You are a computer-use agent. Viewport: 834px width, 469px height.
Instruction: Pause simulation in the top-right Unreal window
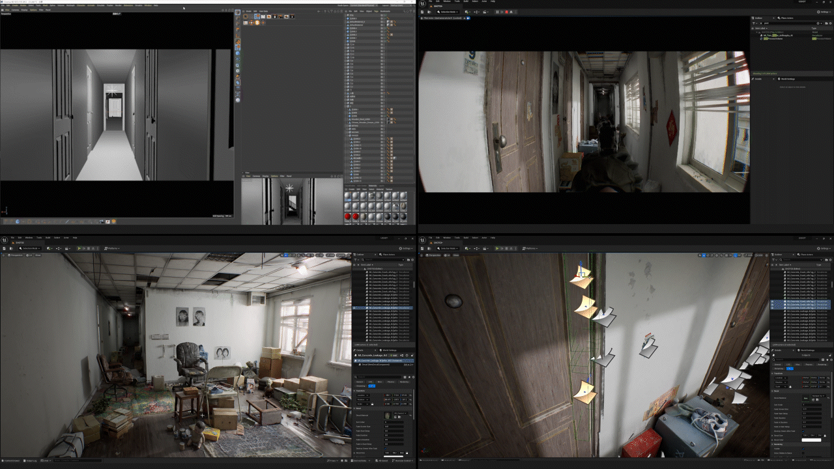point(497,12)
